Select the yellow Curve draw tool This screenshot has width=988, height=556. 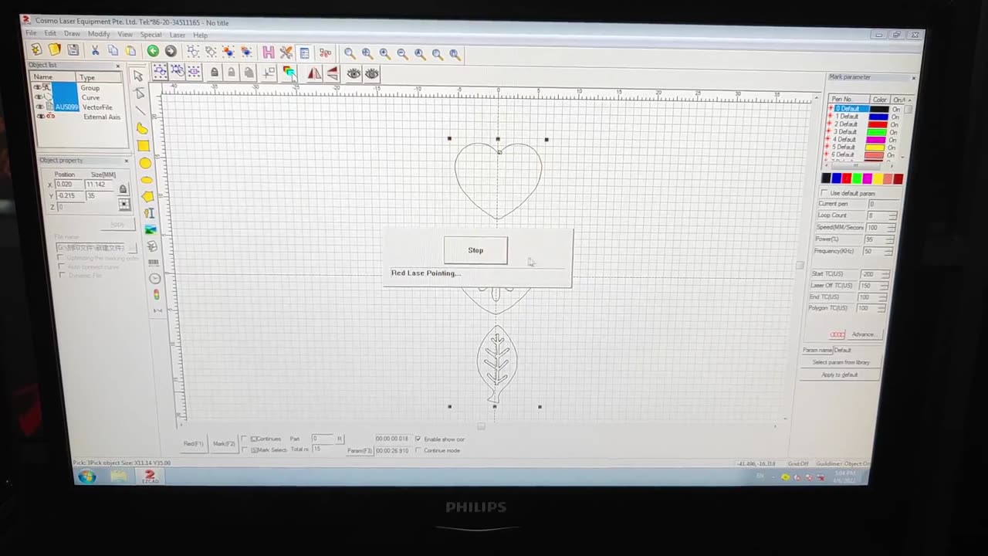142,128
